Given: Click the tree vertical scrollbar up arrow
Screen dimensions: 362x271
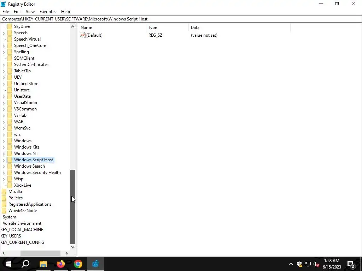Looking at the screenshot, I should [x=72, y=26].
